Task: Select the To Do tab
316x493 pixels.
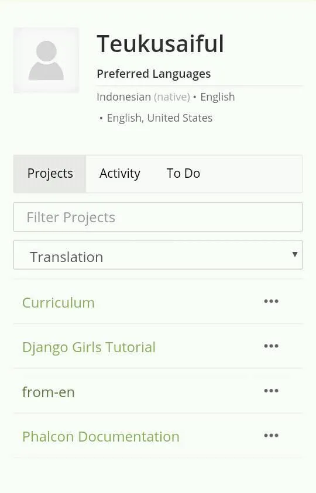Action: tap(183, 174)
